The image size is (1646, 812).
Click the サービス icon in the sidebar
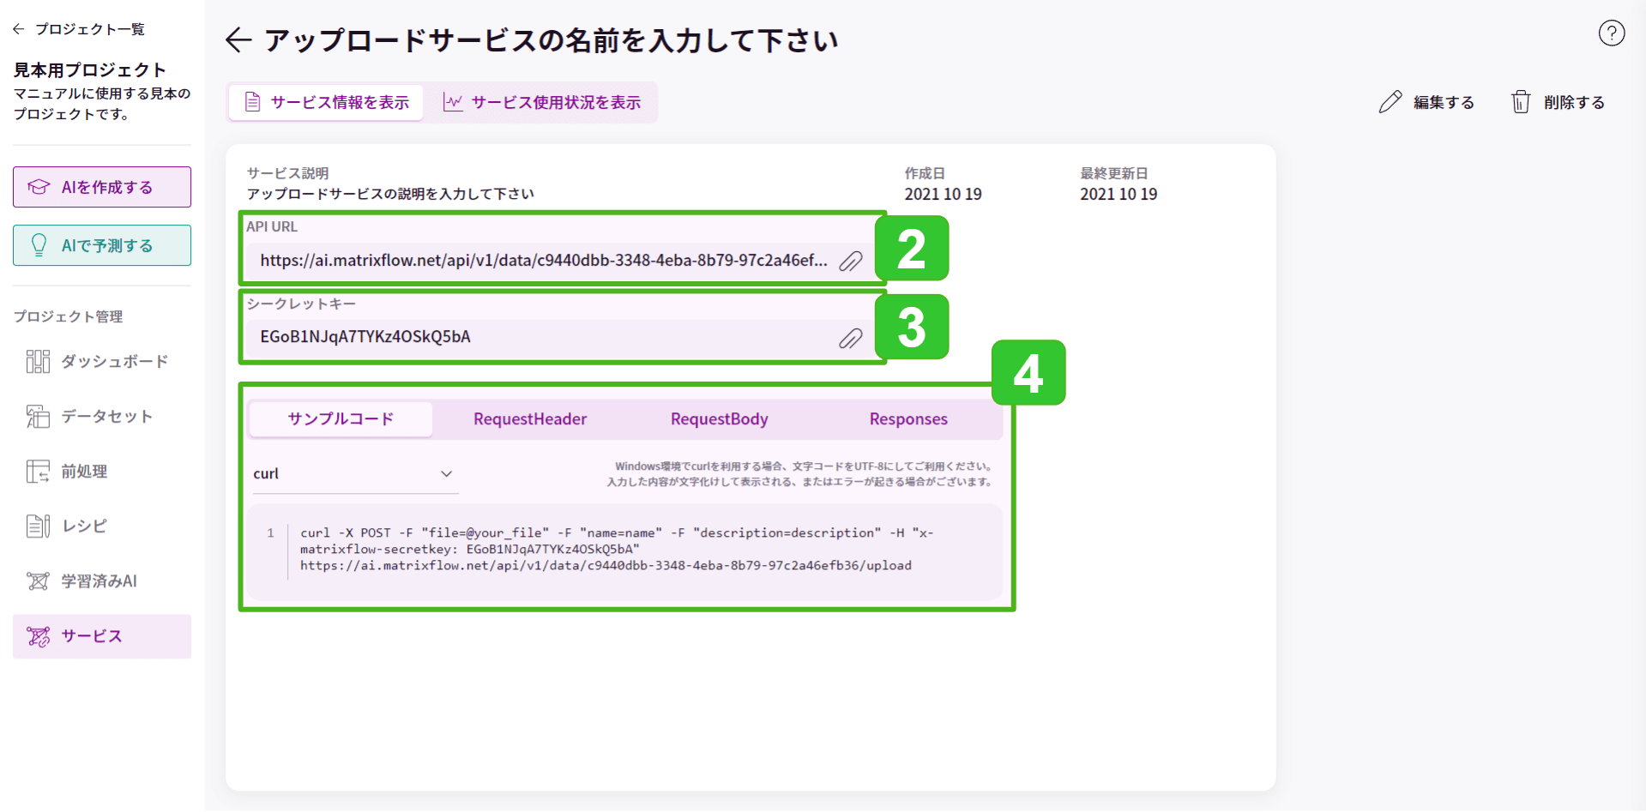[x=38, y=636]
